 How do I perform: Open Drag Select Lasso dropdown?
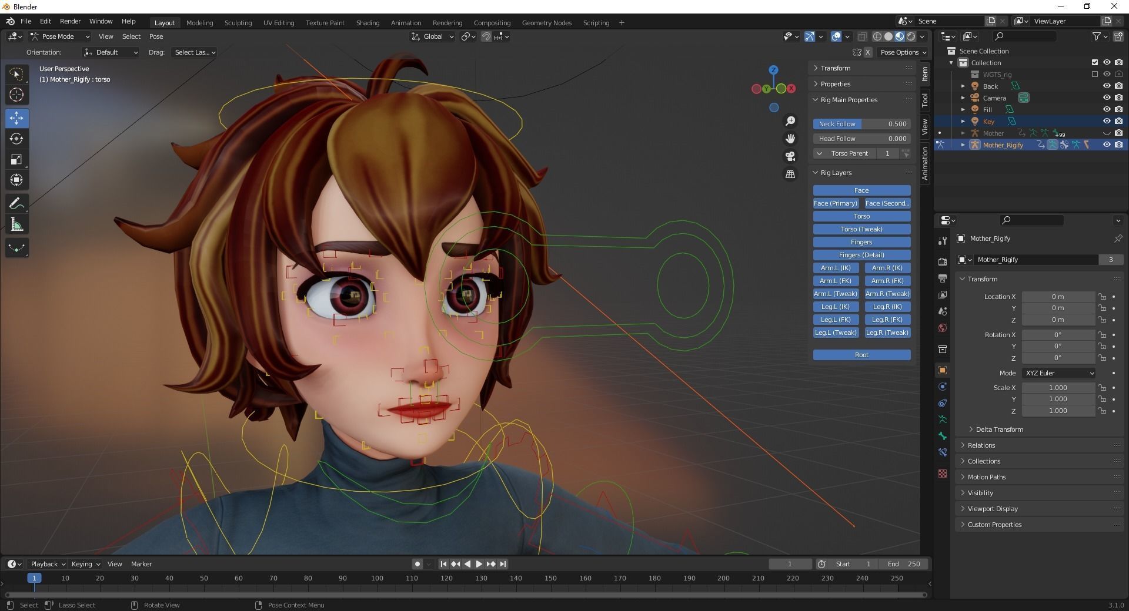(195, 52)
